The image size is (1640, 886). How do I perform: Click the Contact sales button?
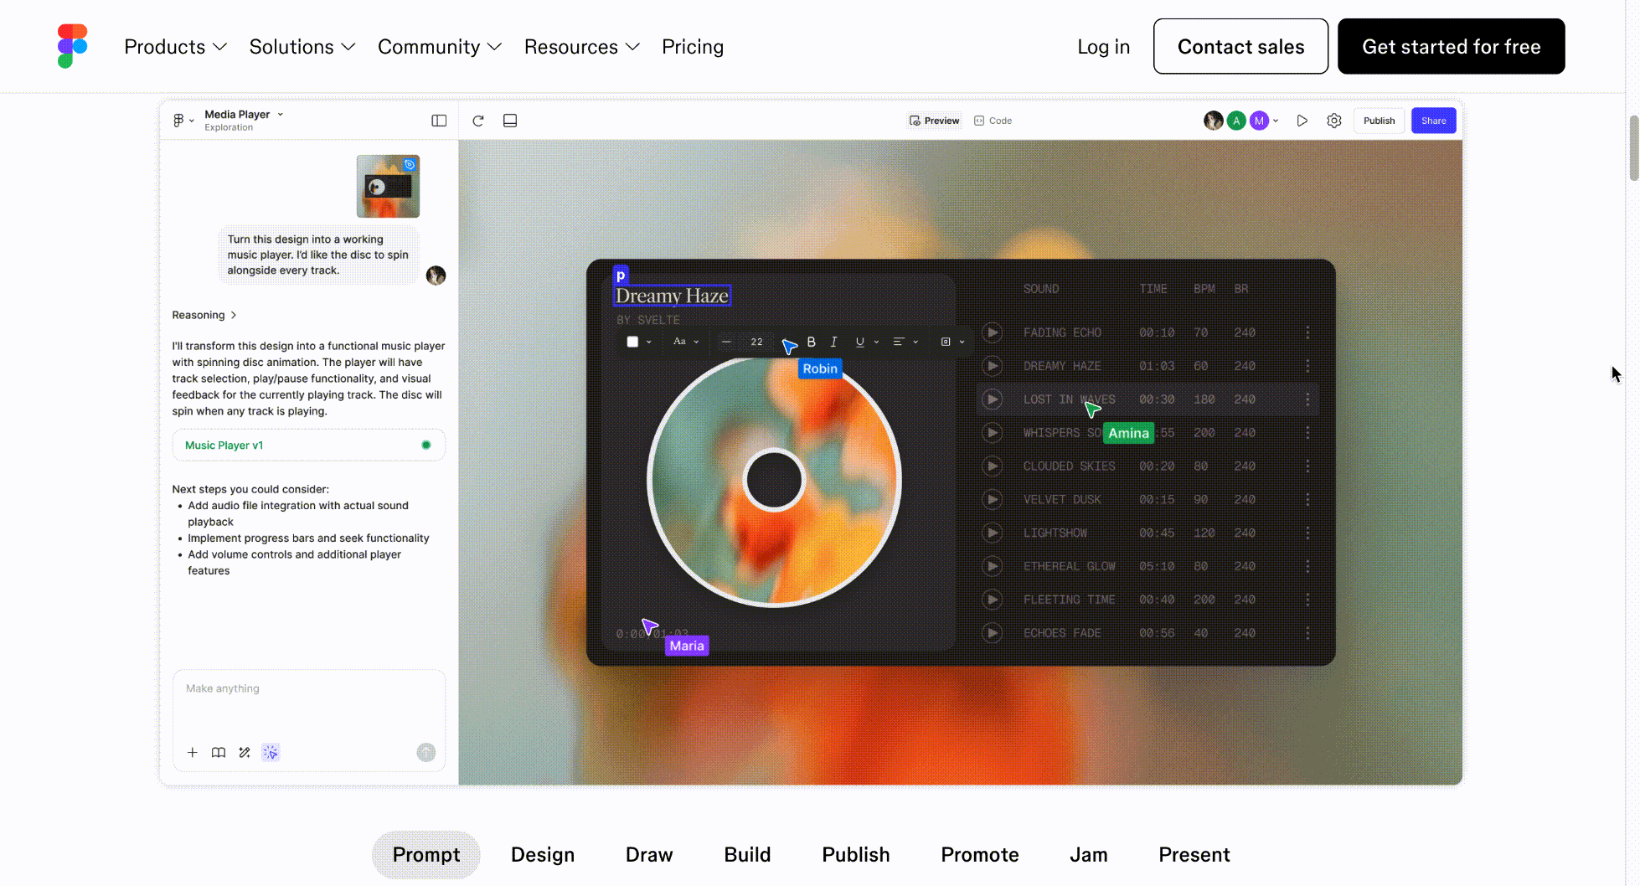click(1240, 47)
